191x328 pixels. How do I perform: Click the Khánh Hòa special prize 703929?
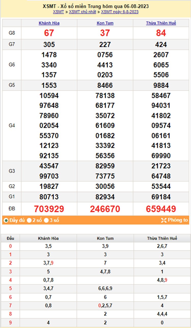49,209
